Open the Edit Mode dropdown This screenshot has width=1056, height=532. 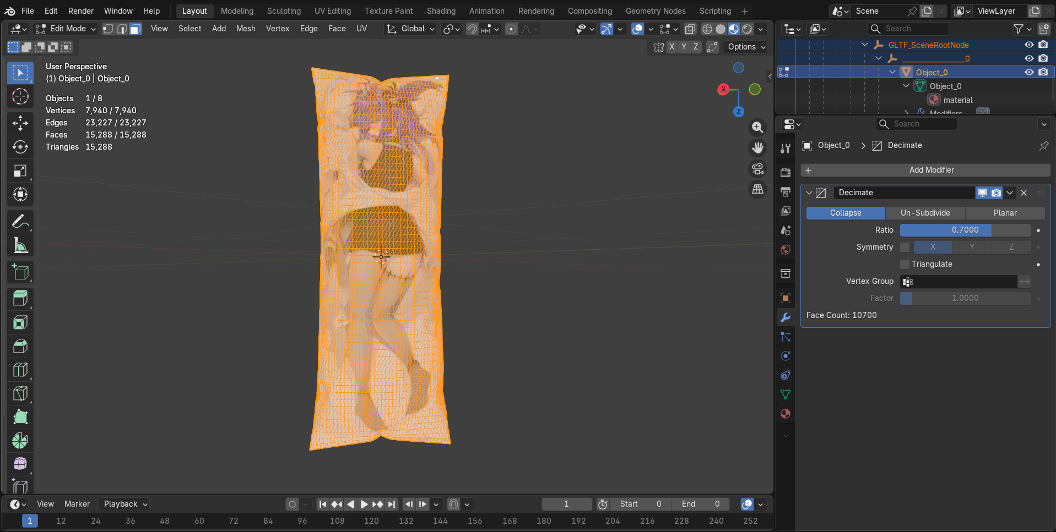click(x=66, y=29)
